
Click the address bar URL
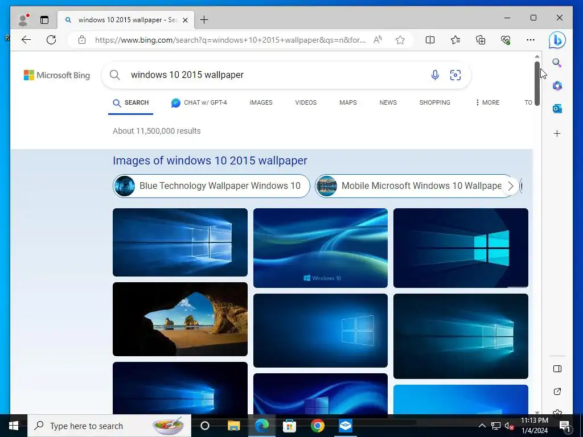click(x=230, y=40)
